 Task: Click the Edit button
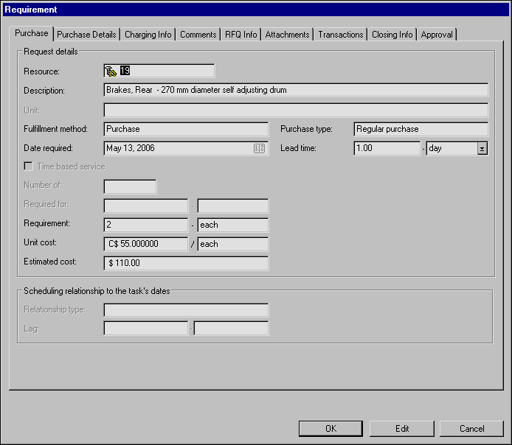(402, 429)
